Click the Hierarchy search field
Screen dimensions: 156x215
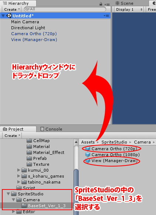click(65, 9)
